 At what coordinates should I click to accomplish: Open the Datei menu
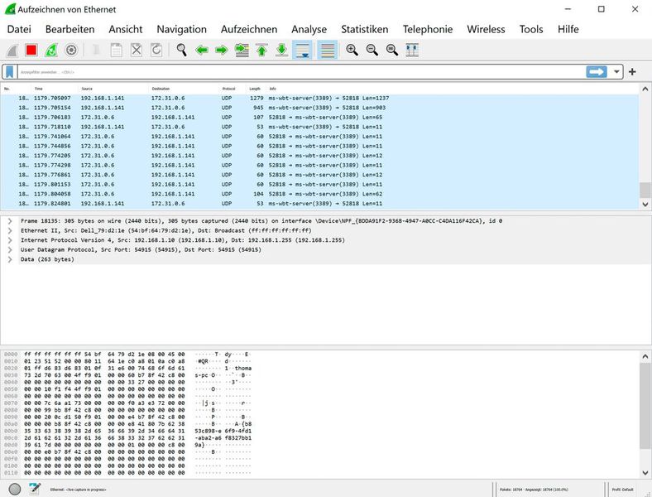[19, 29]
